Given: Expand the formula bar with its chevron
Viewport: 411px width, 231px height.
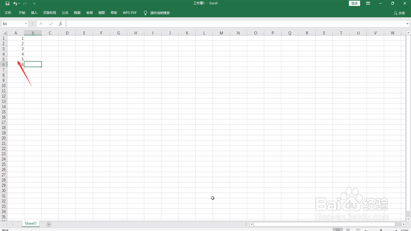Looking at the screenshot, I should 407,24.
